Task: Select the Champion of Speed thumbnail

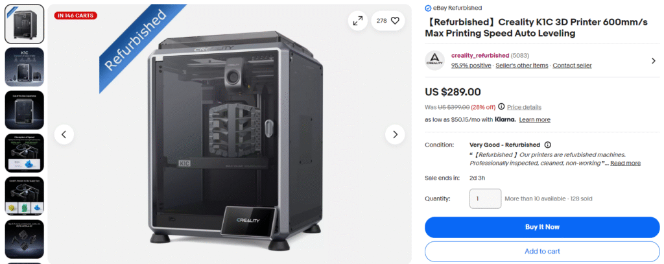Action: 24,153
